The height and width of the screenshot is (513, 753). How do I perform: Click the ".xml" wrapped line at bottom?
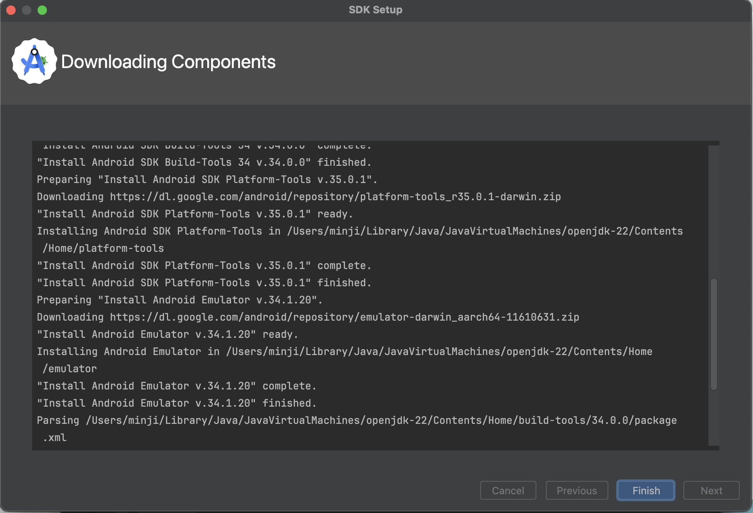tap(55, 438)
